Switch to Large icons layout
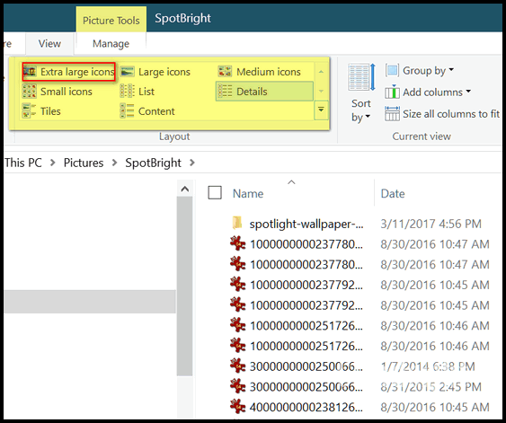Viewport: 506px width, 423px height. pos(155,72)
